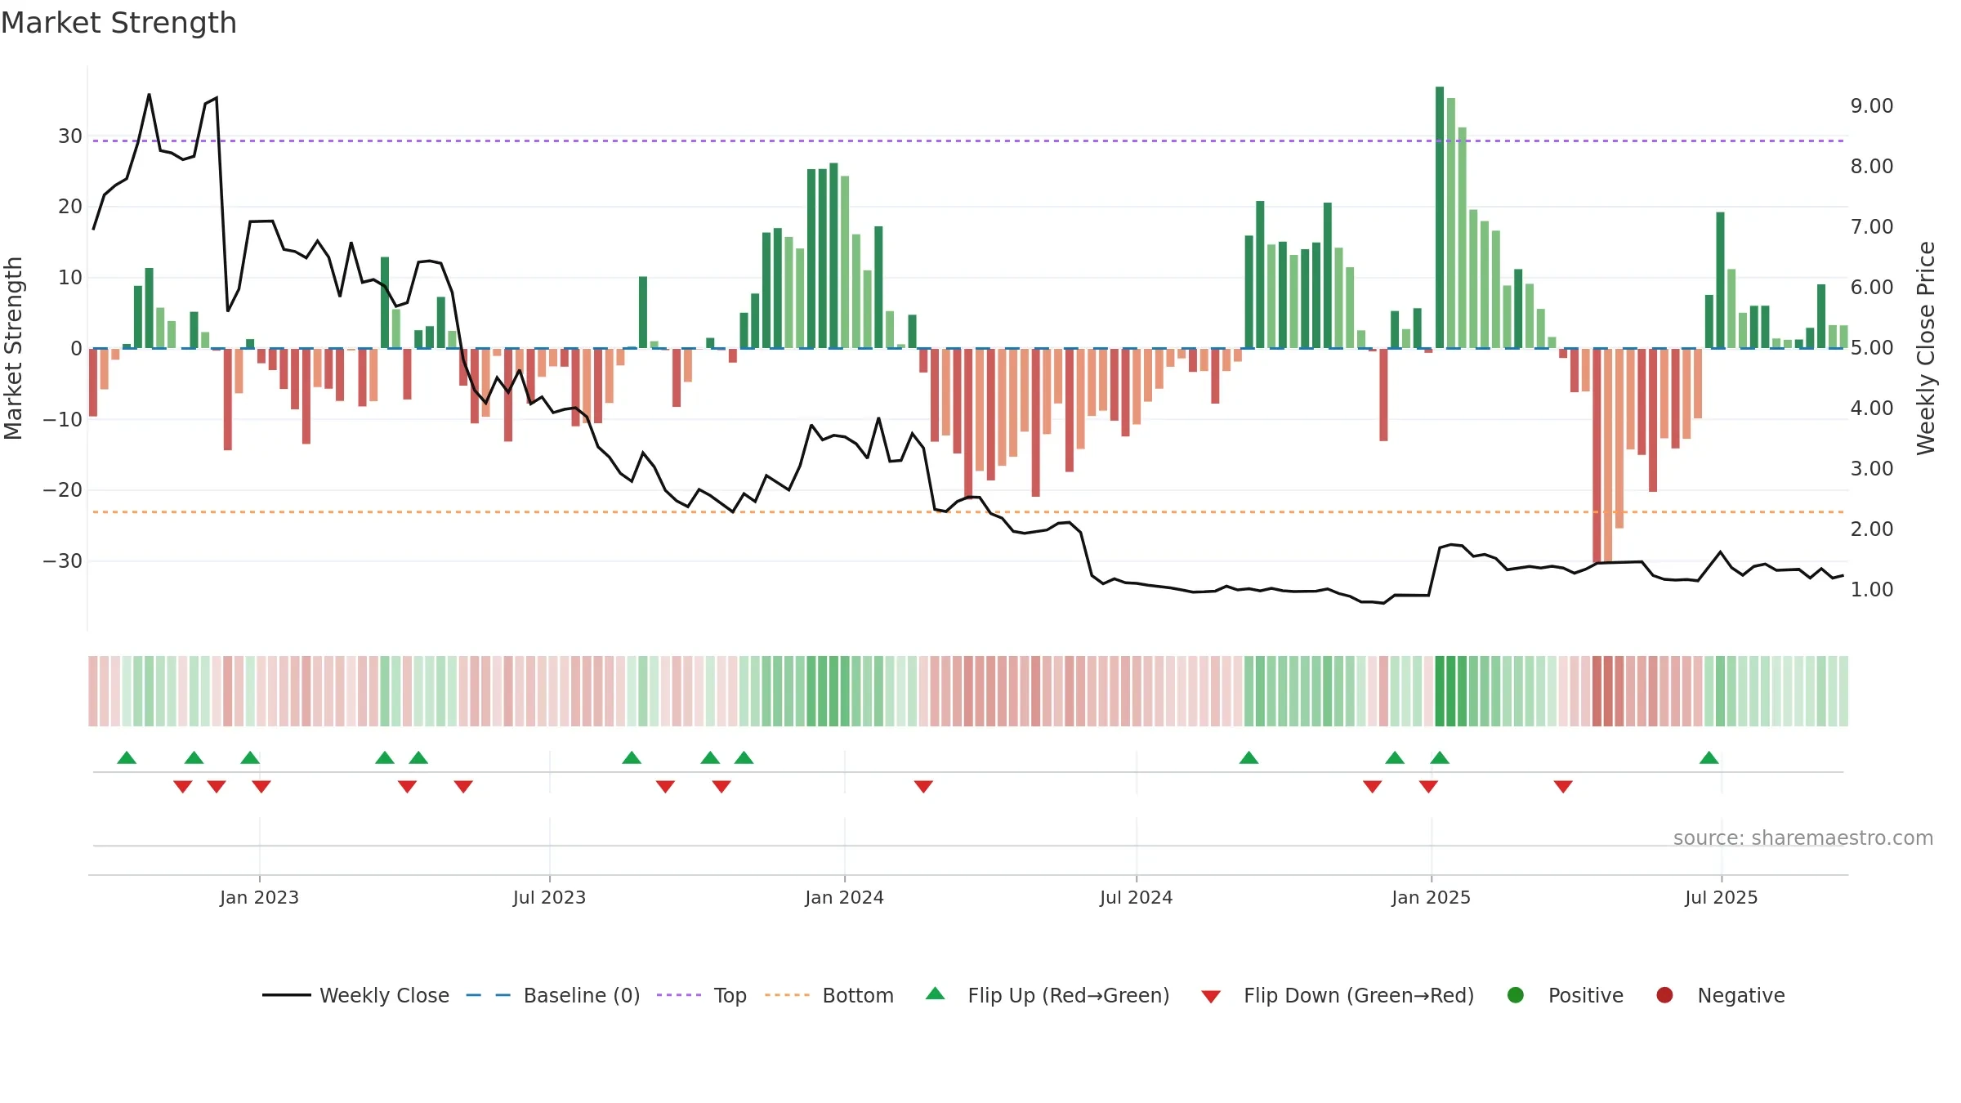The width and height of the screenshot is (1961, 1103).
Task: Click the 9.00 price axis label
Action: coord(1872,106)
